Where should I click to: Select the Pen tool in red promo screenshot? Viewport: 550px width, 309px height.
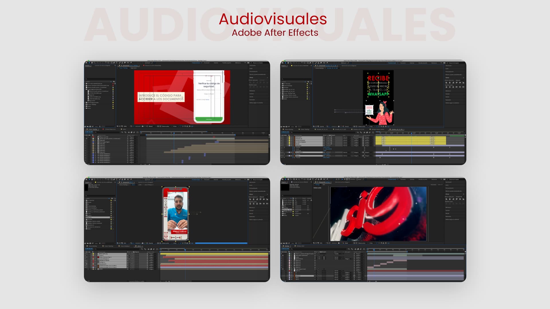click(x=114, y=63)
